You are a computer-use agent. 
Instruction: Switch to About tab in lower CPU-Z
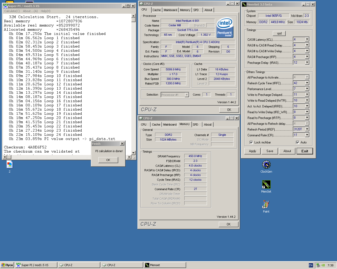(x=208, y=125)
